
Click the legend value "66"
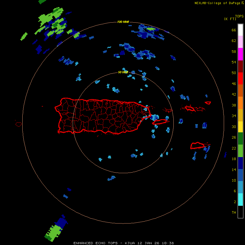[234, 30]
